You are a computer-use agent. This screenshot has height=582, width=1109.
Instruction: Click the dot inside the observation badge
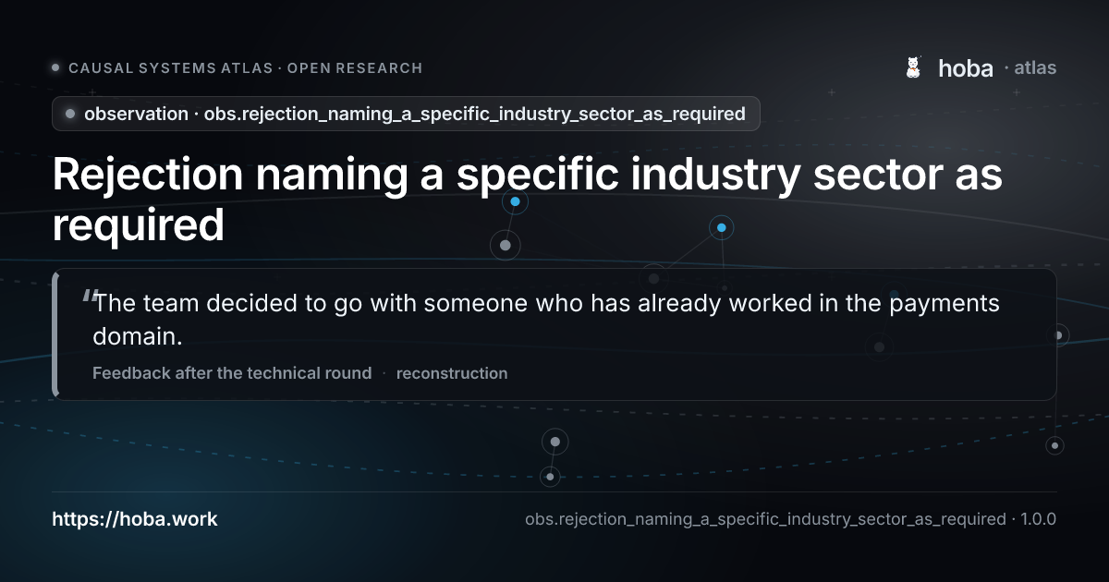click(70, 114)
